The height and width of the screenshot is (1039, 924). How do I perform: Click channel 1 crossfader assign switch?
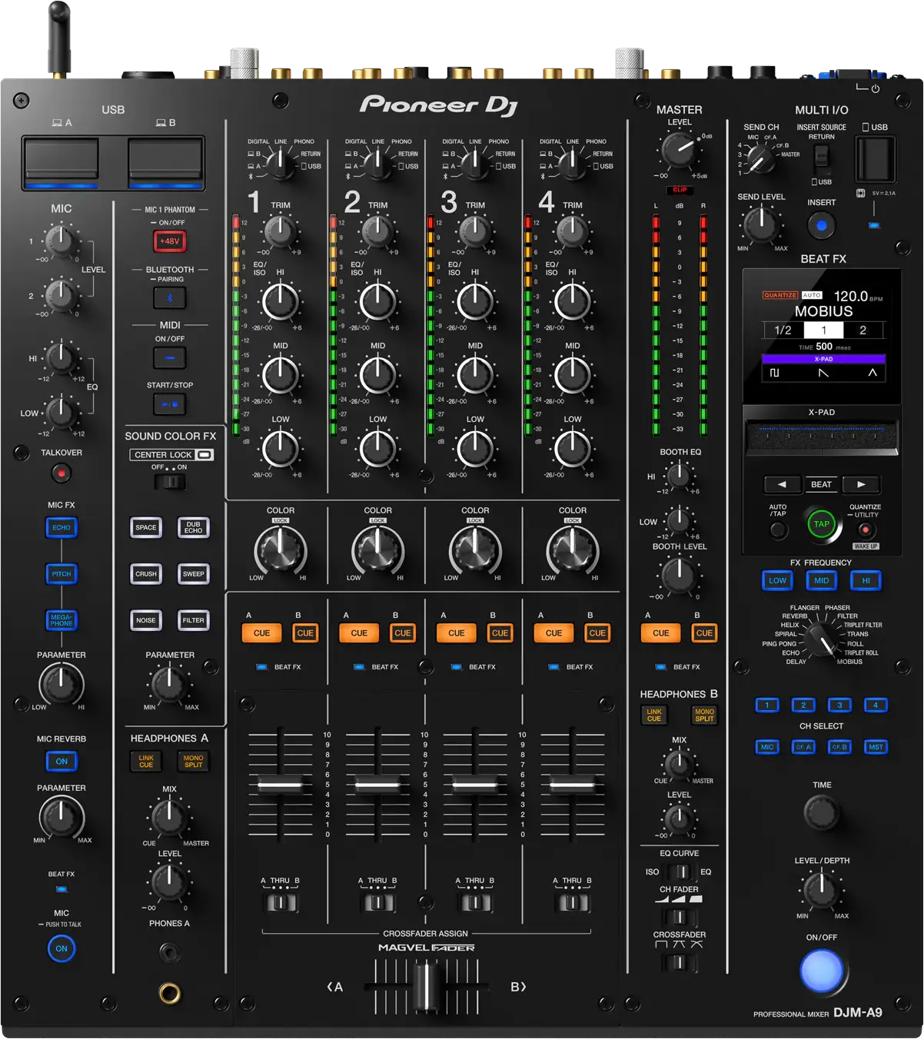pyautogui.click(x=281, y=902)
